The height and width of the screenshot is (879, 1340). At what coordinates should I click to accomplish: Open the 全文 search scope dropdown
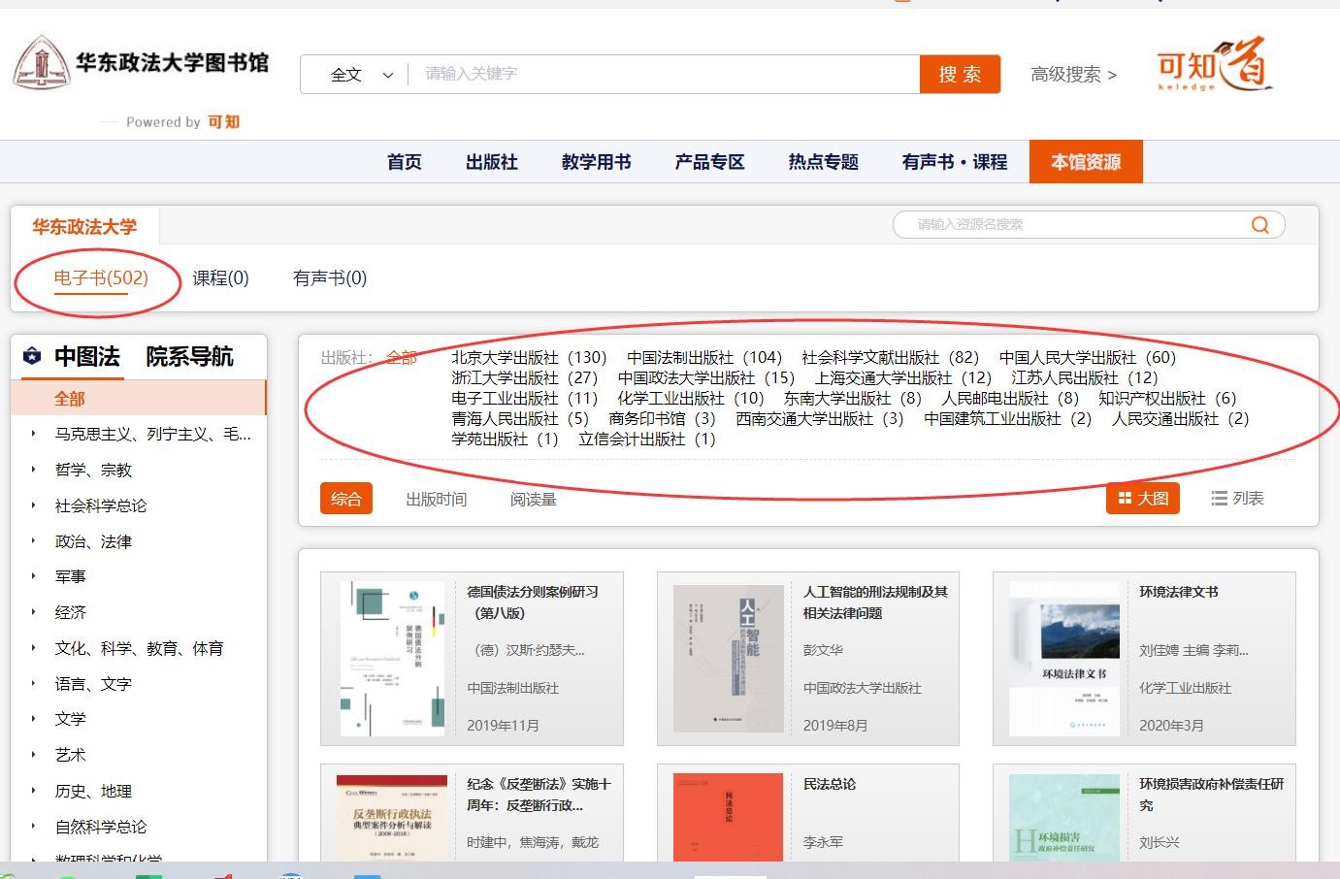(x=361, y=75)
